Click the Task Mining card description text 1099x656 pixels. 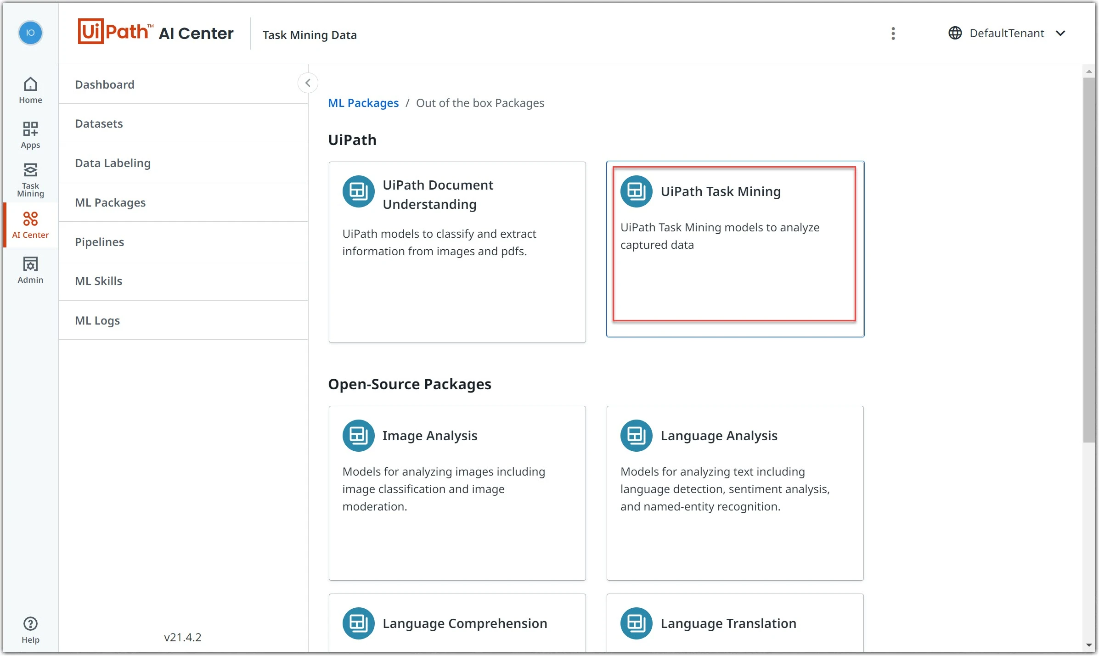coord(720,236)
